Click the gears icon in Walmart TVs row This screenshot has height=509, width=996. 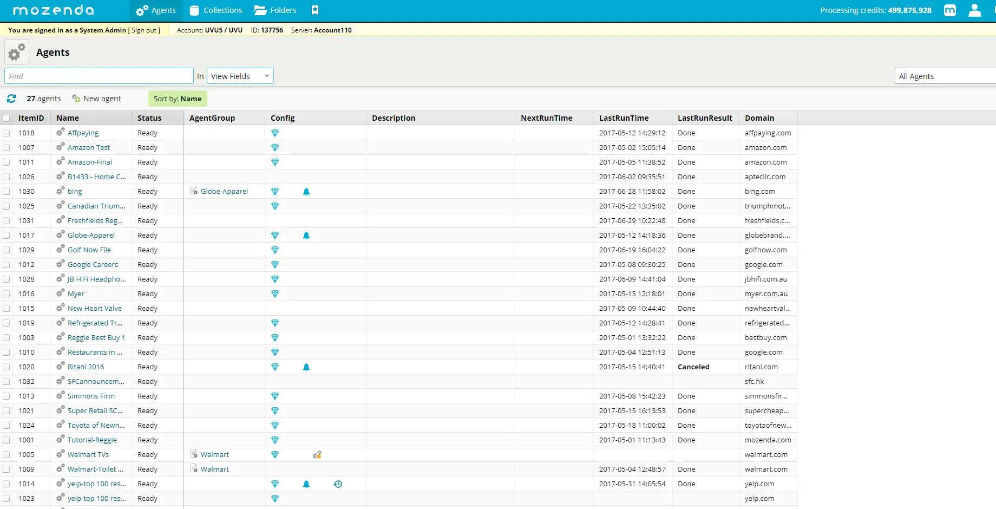317,455
